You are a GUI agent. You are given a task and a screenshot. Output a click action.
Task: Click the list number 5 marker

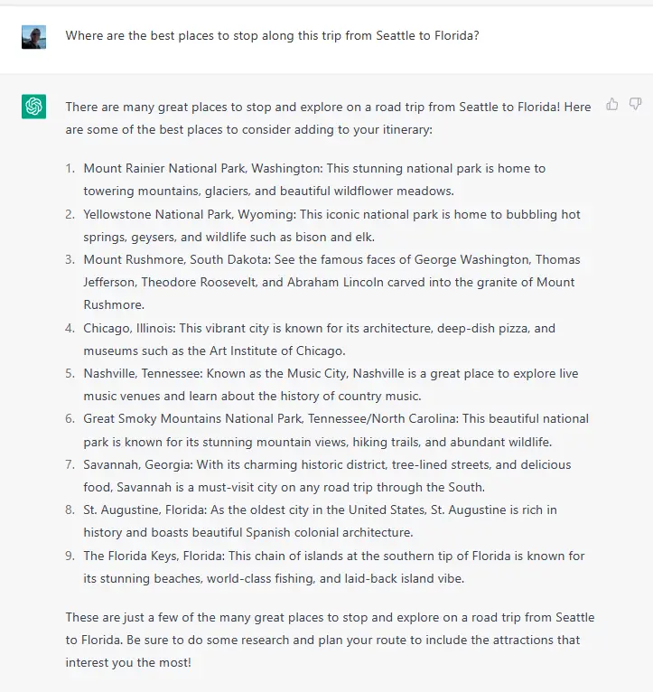tap(70, 373)
